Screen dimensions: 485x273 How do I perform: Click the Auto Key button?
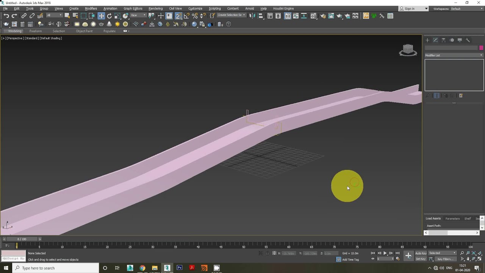pos(421,253)
